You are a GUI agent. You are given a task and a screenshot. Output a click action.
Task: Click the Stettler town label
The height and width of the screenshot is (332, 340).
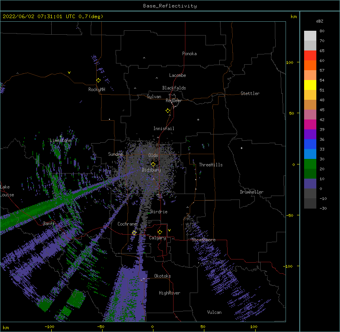pos(250,93)
